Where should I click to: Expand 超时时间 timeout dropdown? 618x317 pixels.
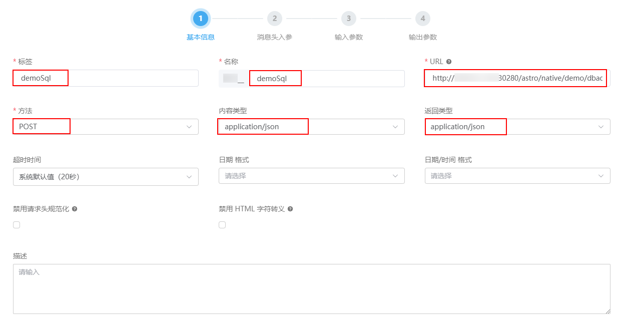click(x=106, y=176)
